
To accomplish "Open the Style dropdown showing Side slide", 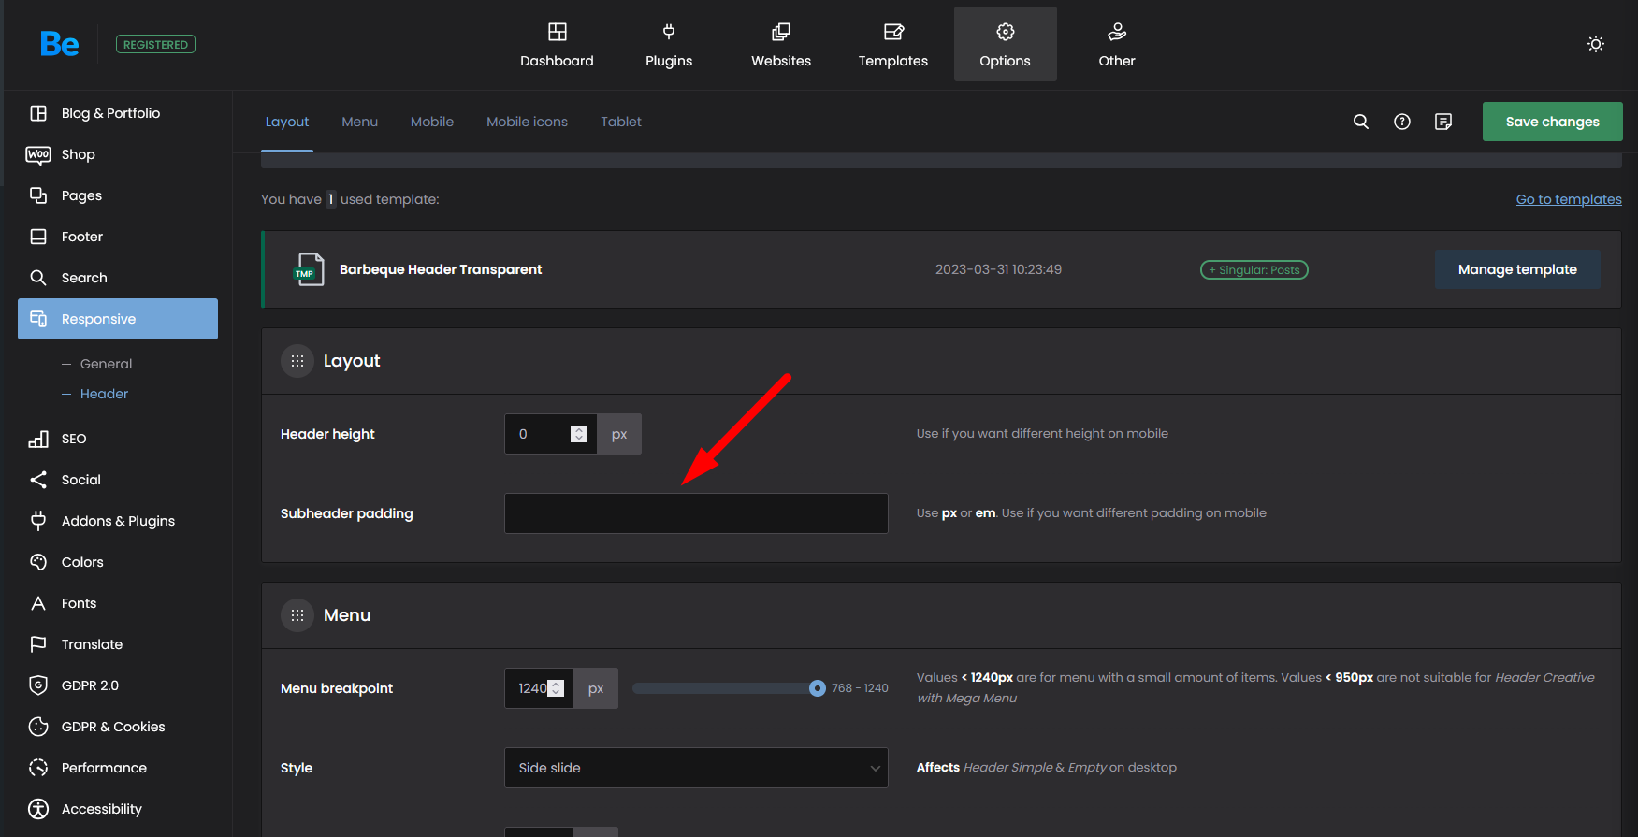I will tap(696, 768).
